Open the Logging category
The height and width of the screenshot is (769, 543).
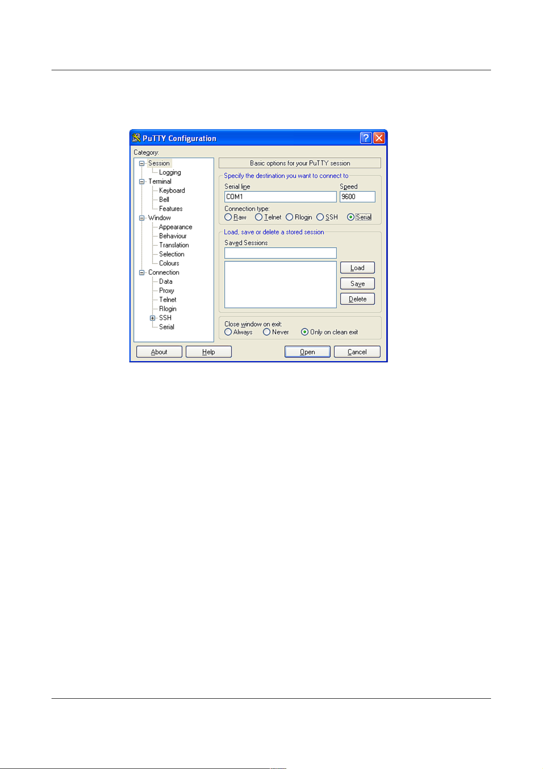coord(170,173)
